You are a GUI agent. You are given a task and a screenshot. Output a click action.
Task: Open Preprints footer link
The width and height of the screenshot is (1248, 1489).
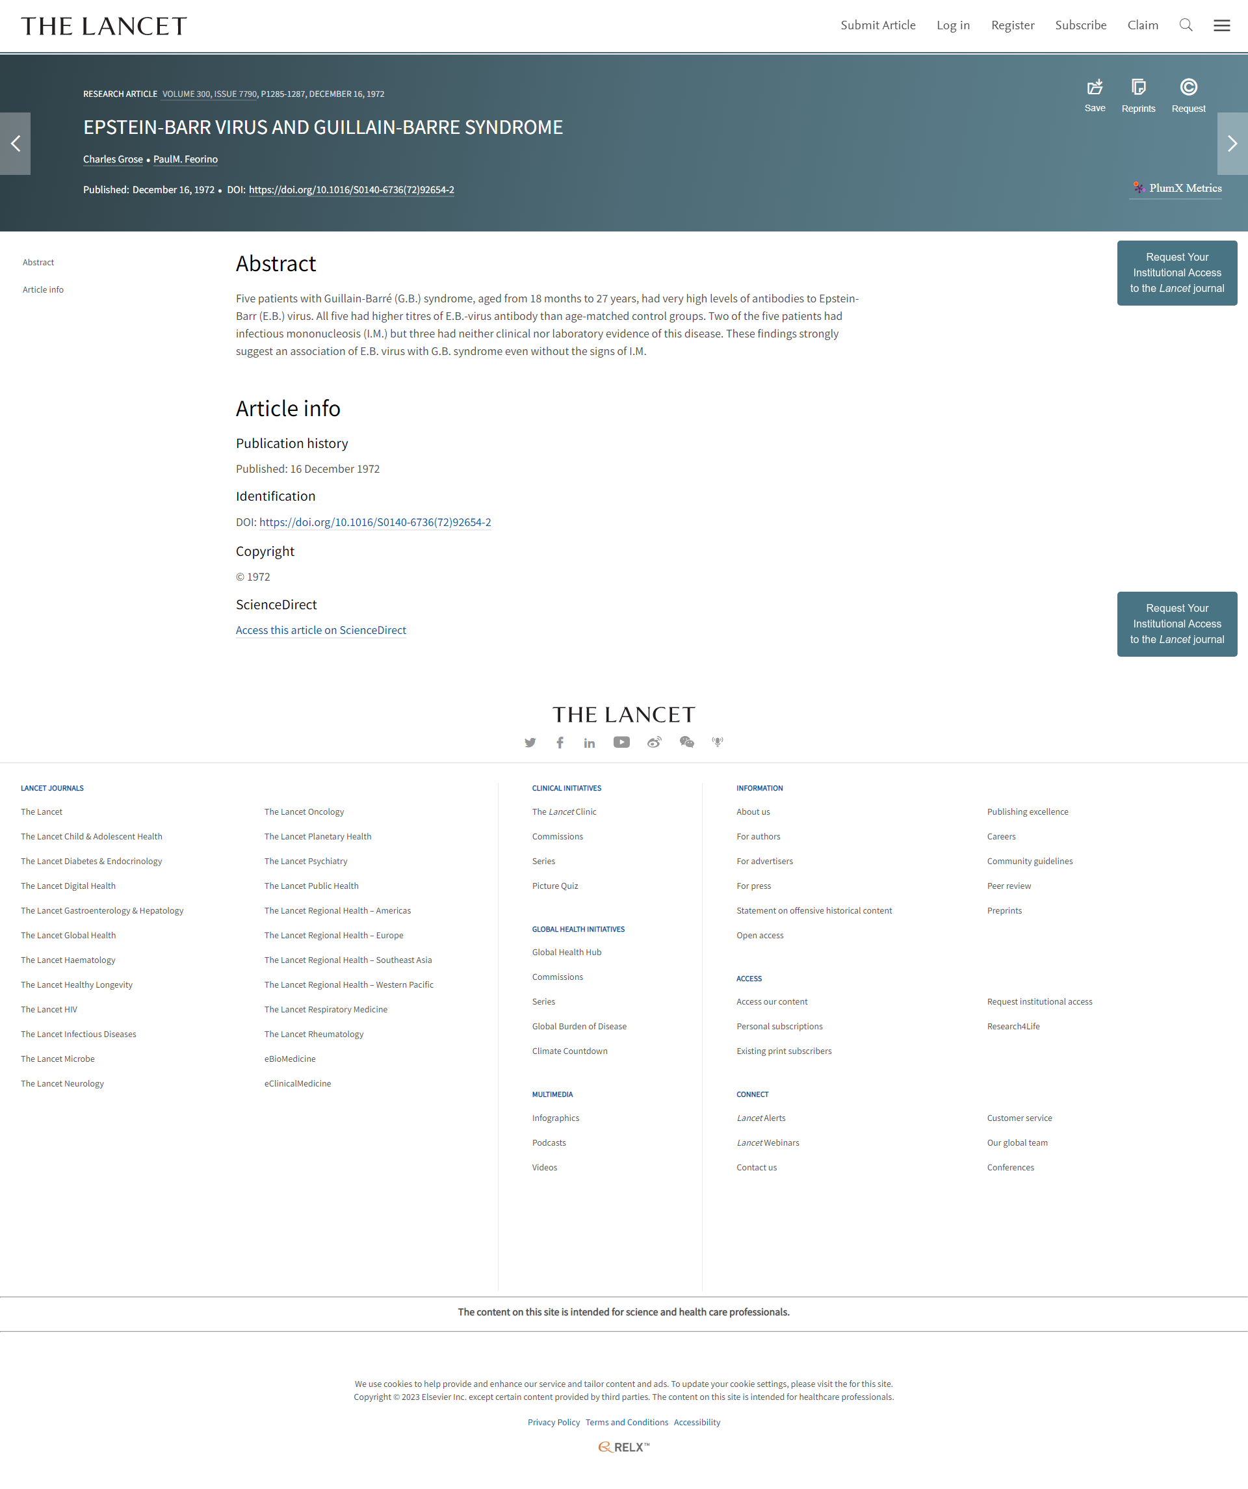(x=1004, y=911)
